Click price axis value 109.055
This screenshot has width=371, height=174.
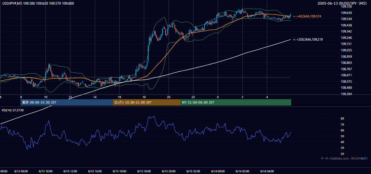[x=346, y=50]
